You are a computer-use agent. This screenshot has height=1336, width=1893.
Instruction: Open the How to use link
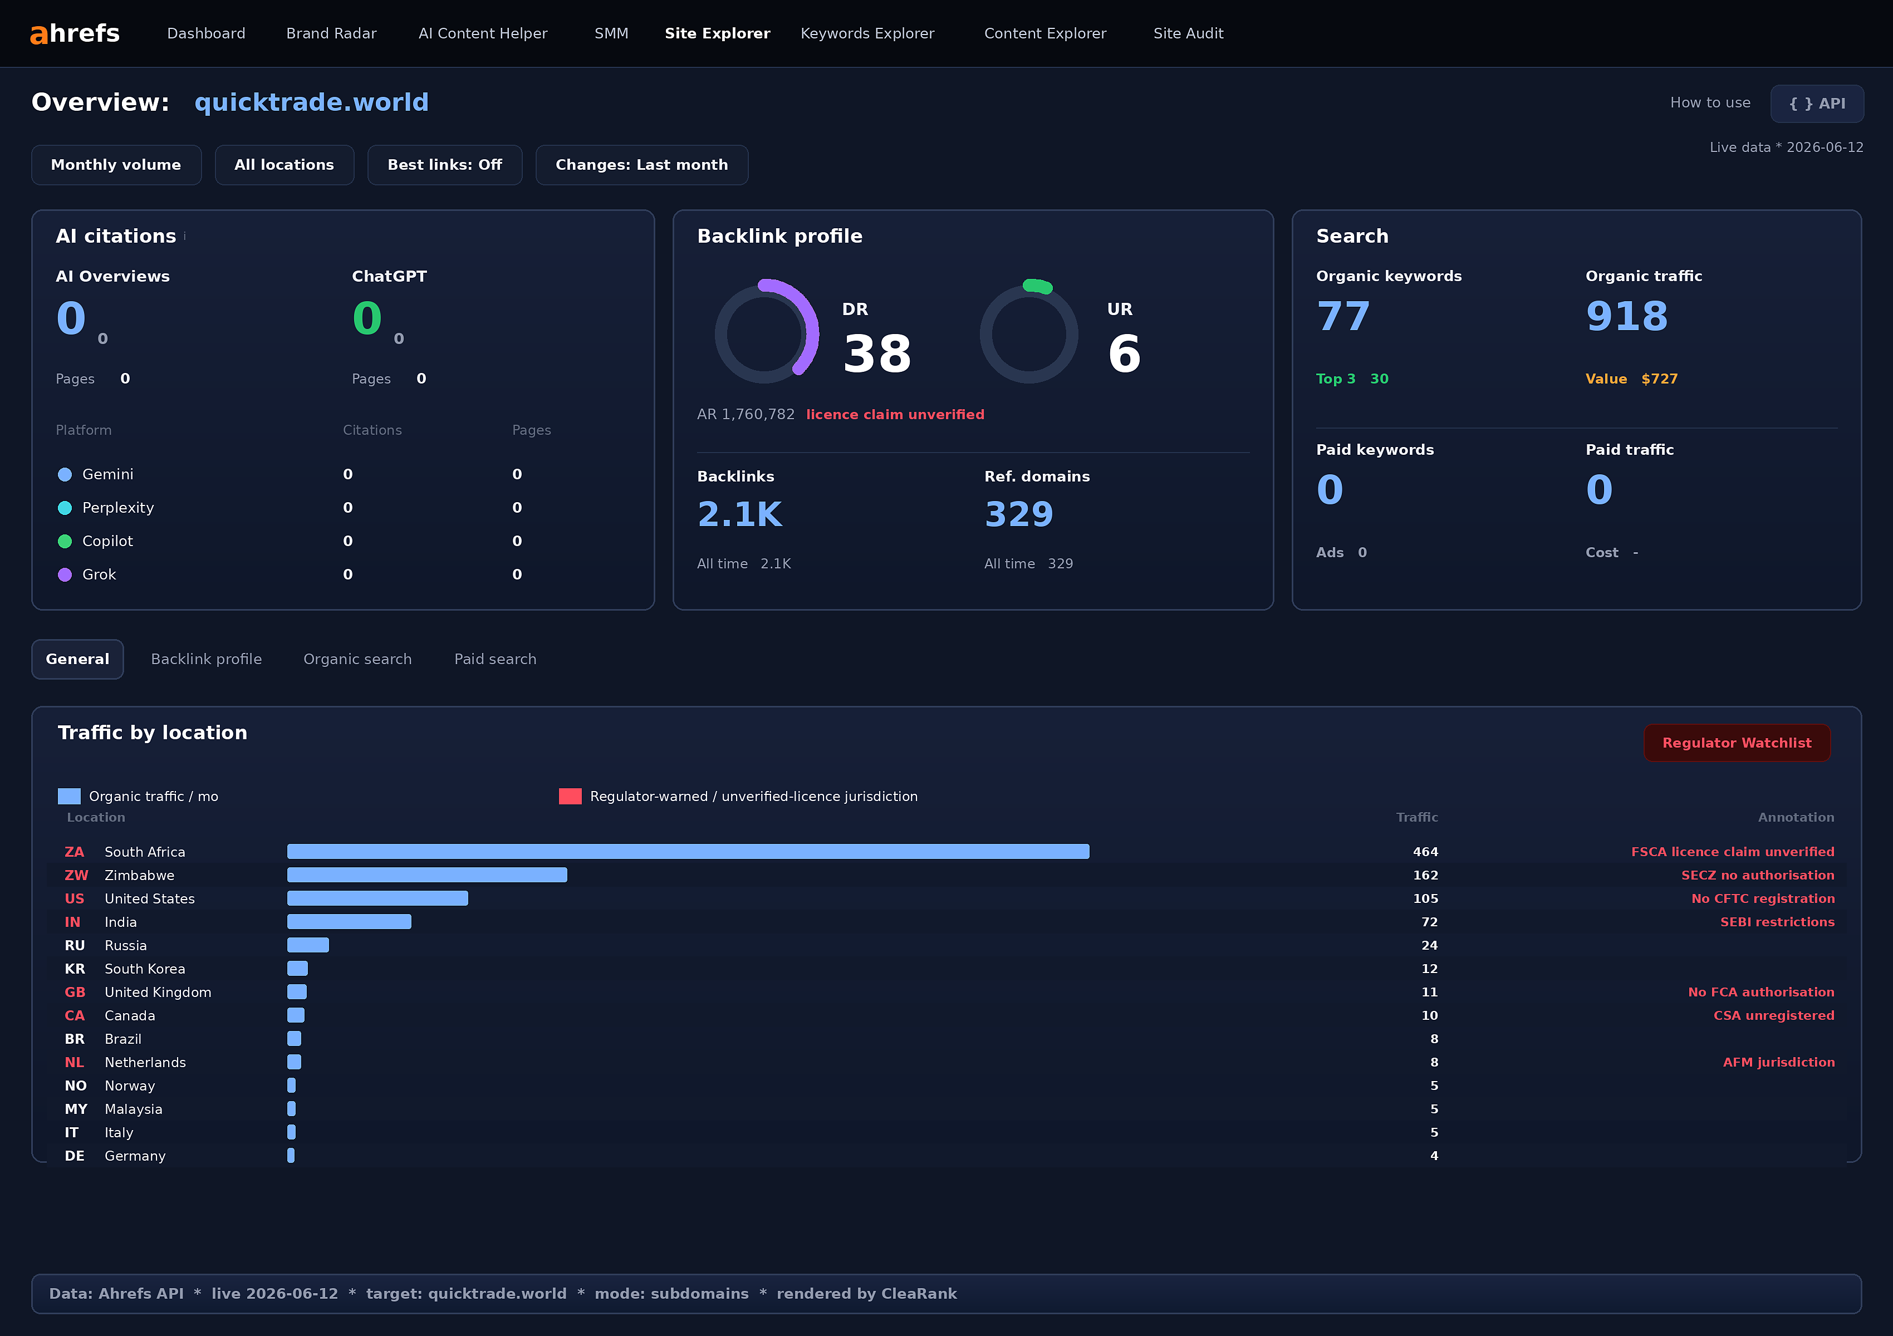1710,103
